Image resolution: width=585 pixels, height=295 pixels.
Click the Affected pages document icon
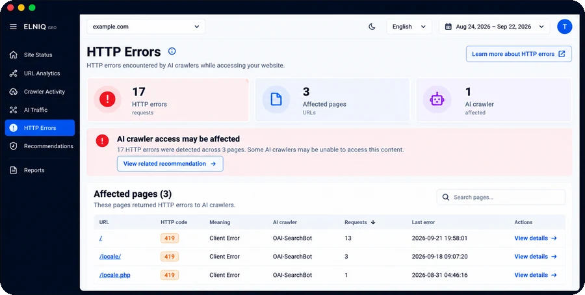tap(276, 99)
